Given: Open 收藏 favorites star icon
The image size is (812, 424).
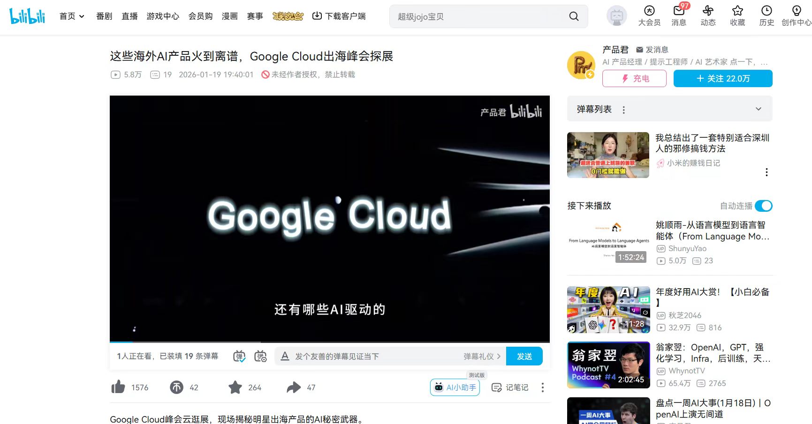Looking at the screenshot, I should [737, 15].
